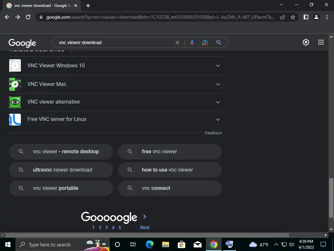This screenshot has width=334, height=251.
Task: Clear the search box text
Action: click(177, 42)
